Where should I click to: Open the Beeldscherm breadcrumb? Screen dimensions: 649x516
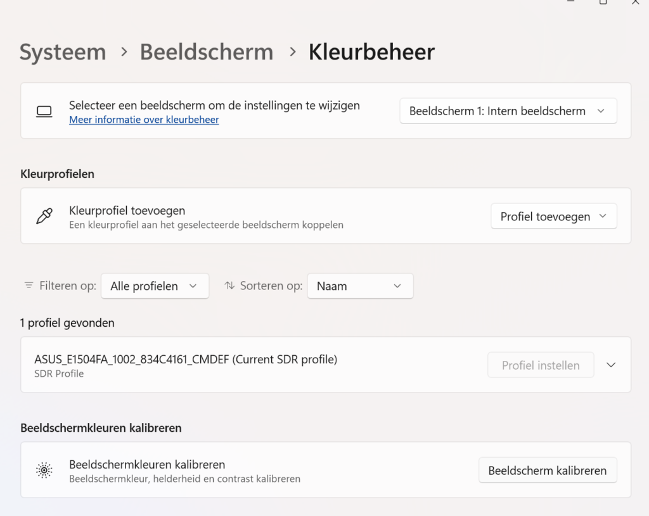pos(207,52)
